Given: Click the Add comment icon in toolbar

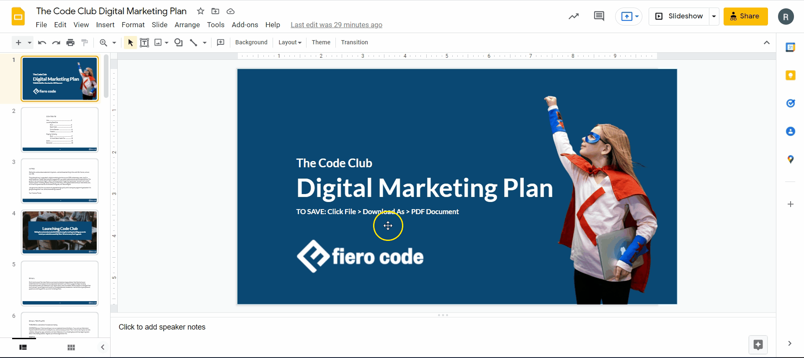Looking at the screenshot, I should click(221, 42).
